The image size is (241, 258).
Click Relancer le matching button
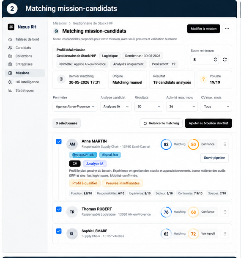point(161,123)
